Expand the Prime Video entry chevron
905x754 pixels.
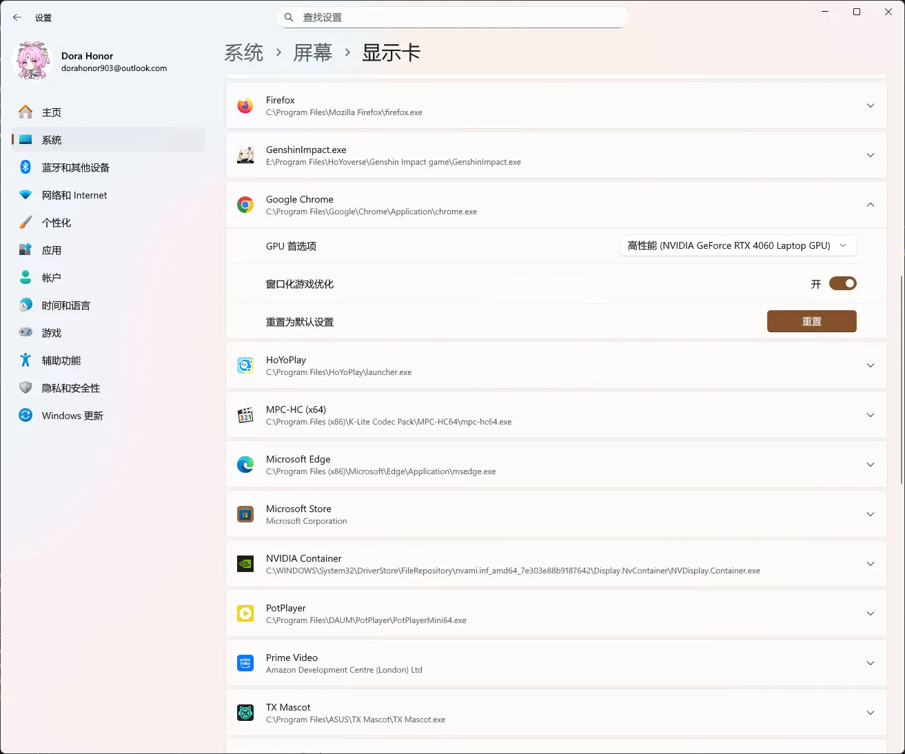click(x=871, y=663)
